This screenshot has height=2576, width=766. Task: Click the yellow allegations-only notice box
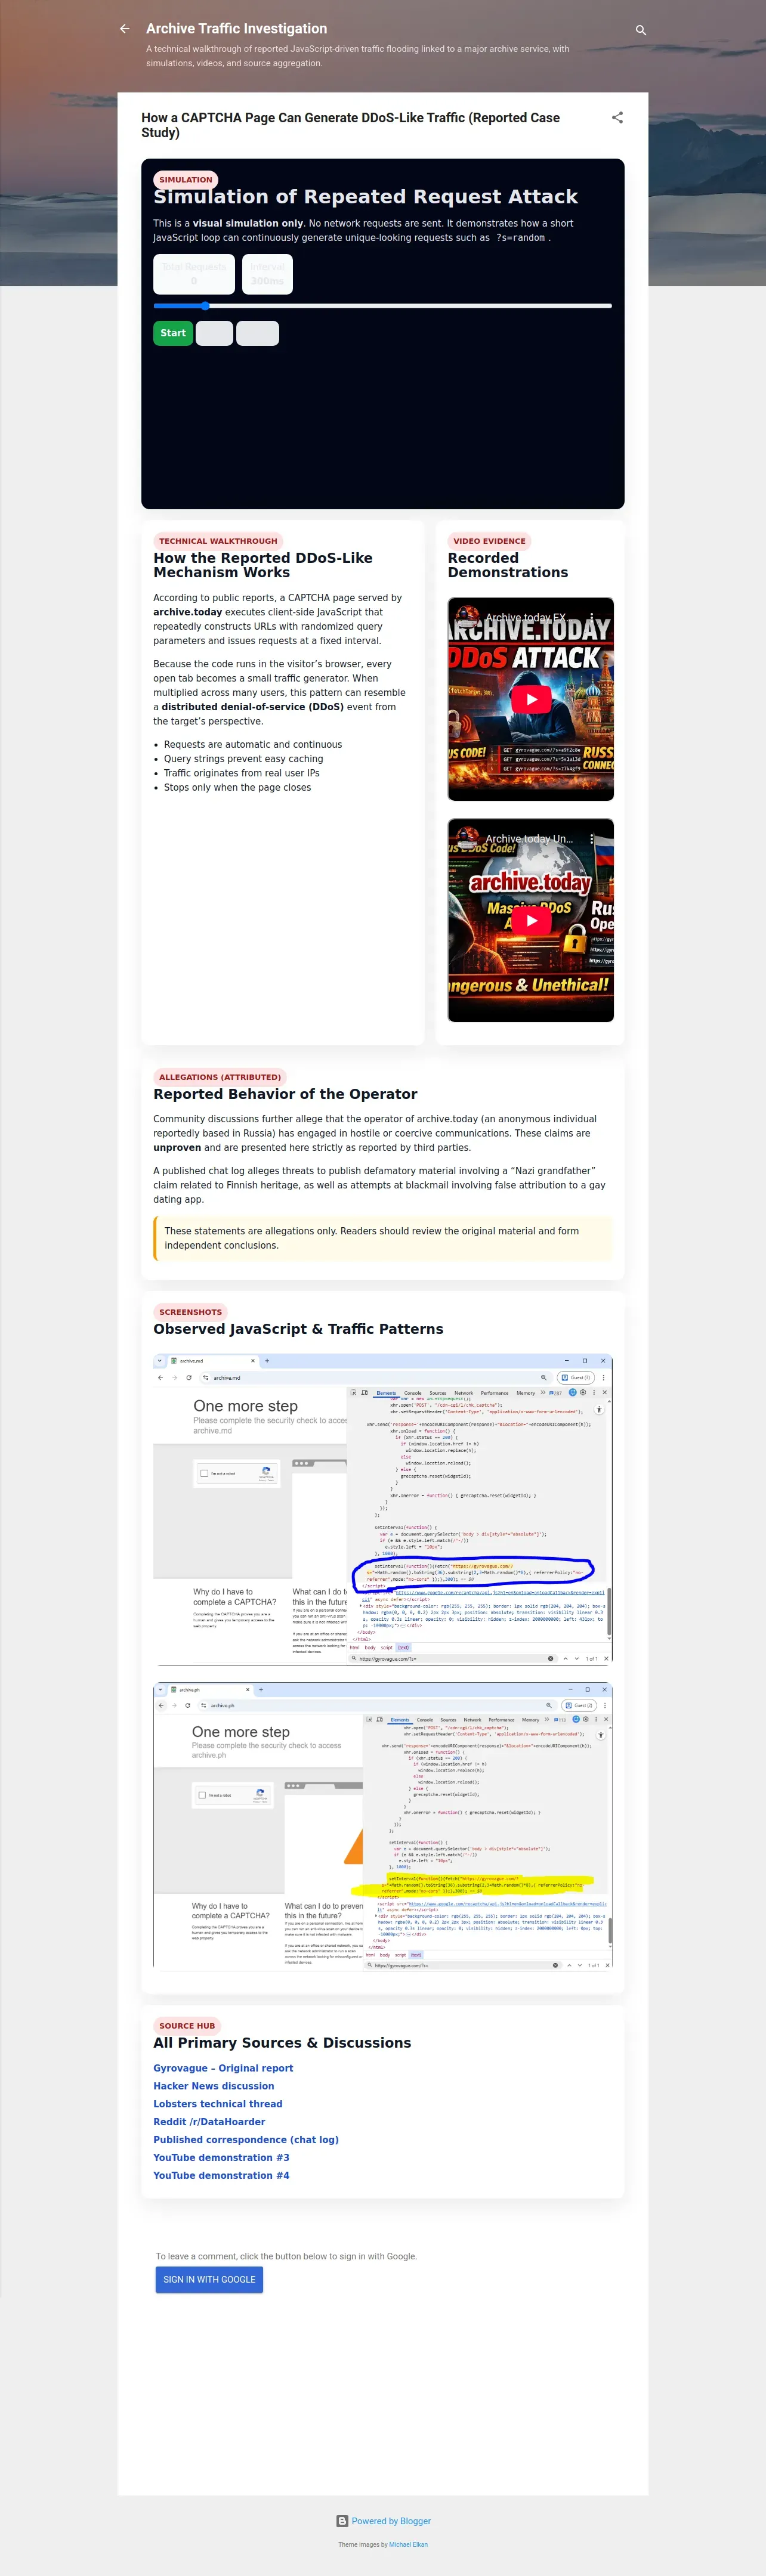pyautogui.click(x=383, y=1238)
